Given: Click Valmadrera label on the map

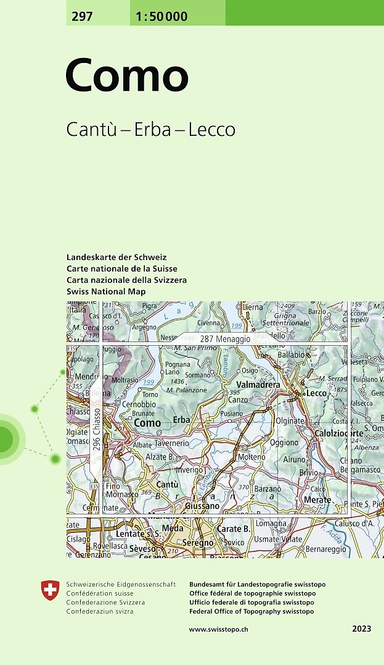Looking at the screenshot, I should tap(258, 384).
